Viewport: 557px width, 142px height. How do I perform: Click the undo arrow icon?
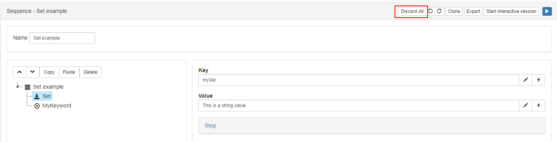[430, 11]
